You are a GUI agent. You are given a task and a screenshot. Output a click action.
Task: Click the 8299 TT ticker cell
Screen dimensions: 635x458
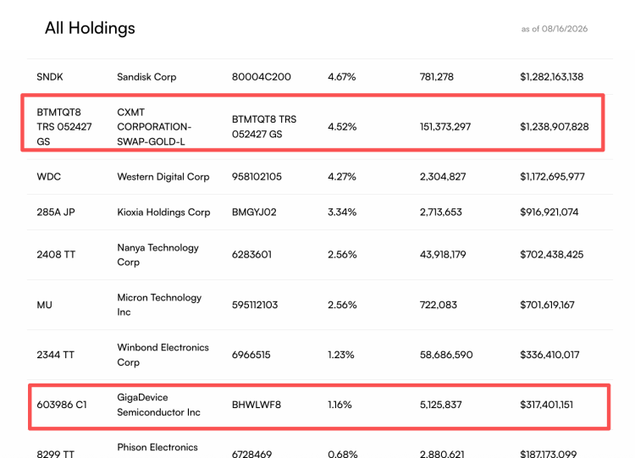[56, 454]
